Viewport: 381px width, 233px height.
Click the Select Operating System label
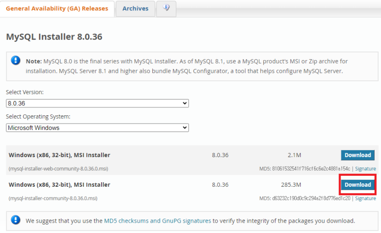pos(38,117)
